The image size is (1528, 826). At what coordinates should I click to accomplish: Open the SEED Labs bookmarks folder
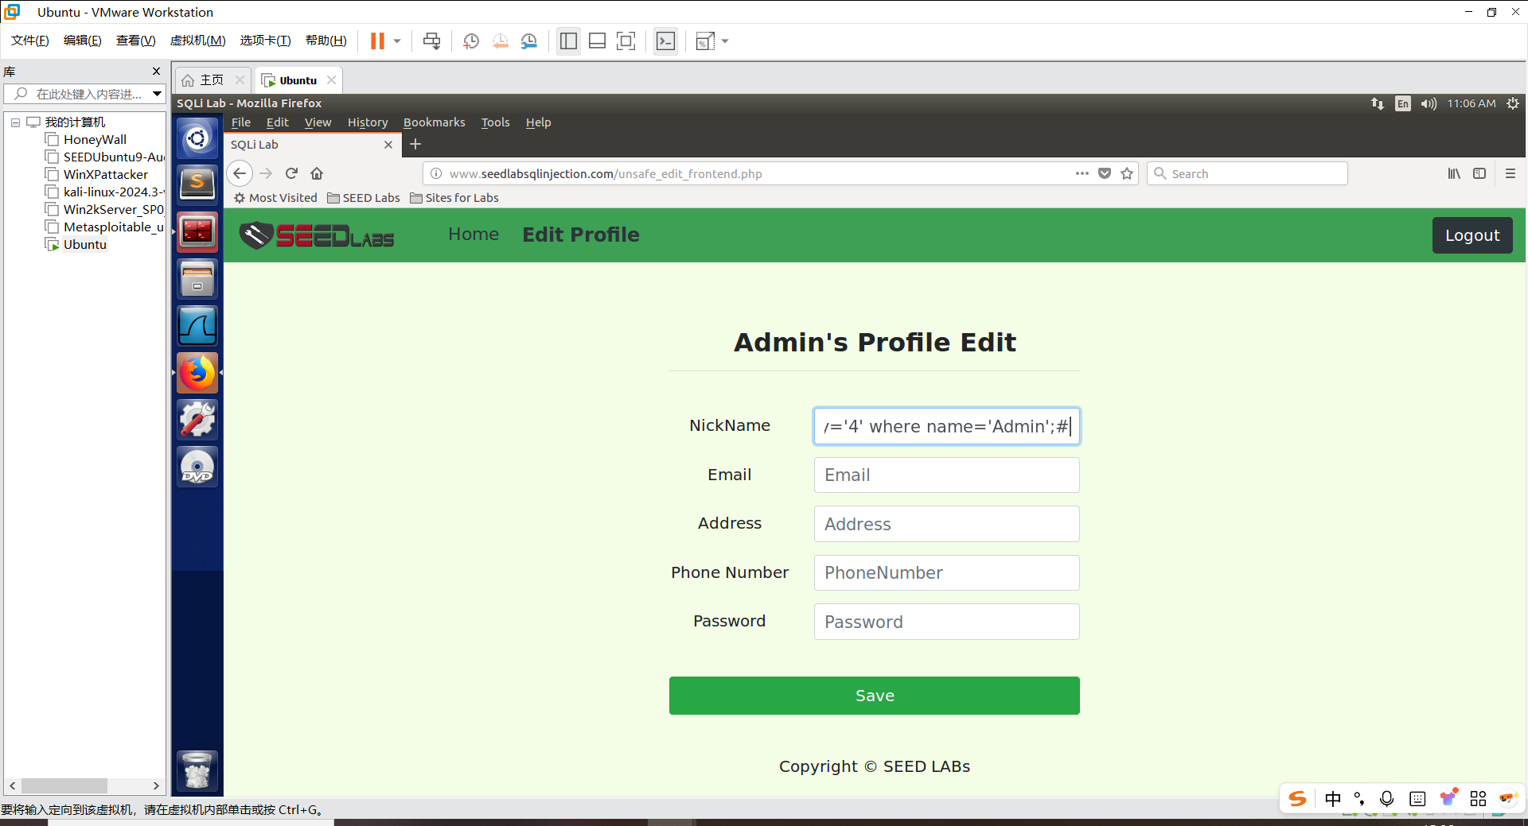(364, 198)
